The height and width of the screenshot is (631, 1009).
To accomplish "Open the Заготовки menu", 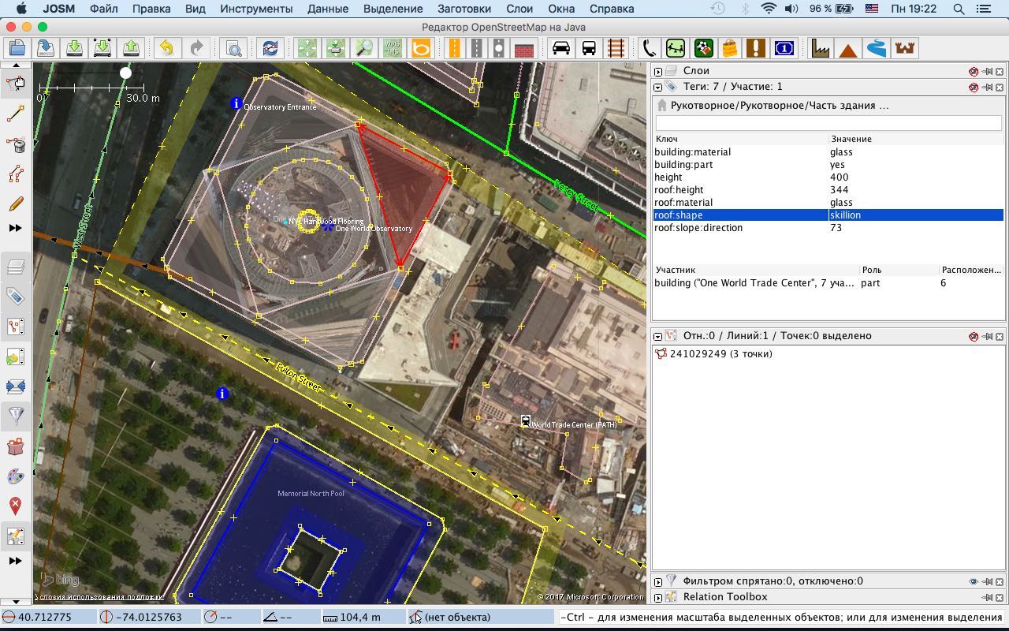I will (464, 9).
